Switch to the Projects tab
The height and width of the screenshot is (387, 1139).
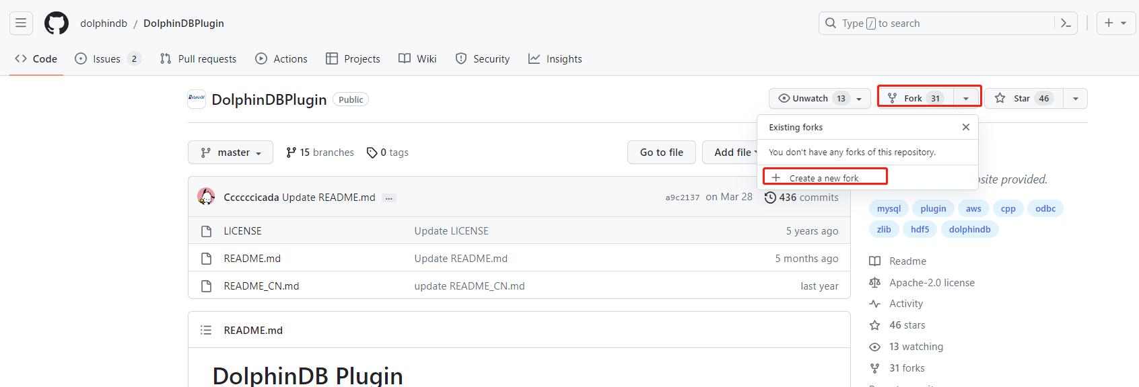[353, 58]
